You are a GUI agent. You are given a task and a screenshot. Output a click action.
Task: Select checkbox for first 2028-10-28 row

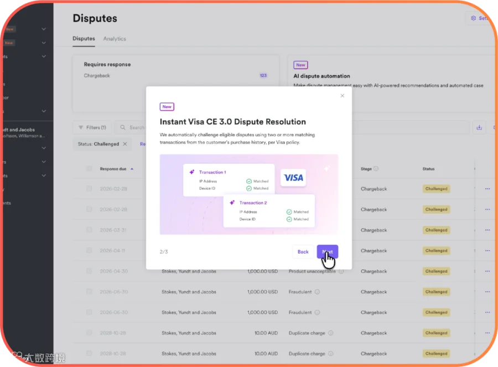click(89, 333)
